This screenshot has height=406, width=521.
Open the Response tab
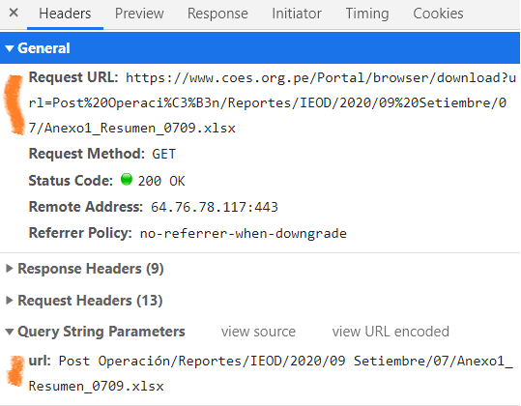tap(217, 14)
